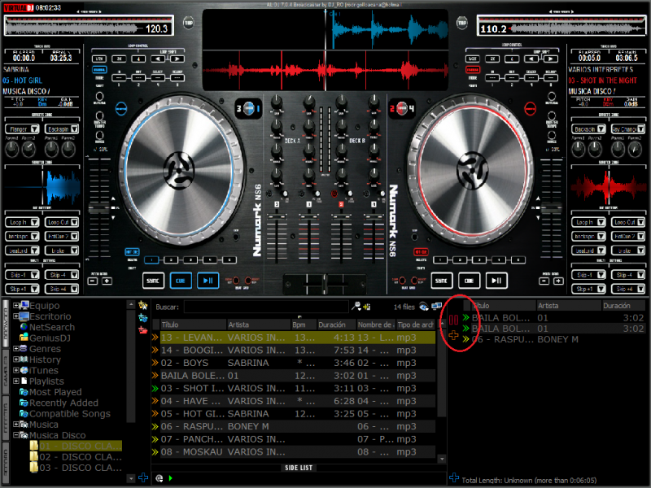Click the right deck CUE button

coord(469,280)
